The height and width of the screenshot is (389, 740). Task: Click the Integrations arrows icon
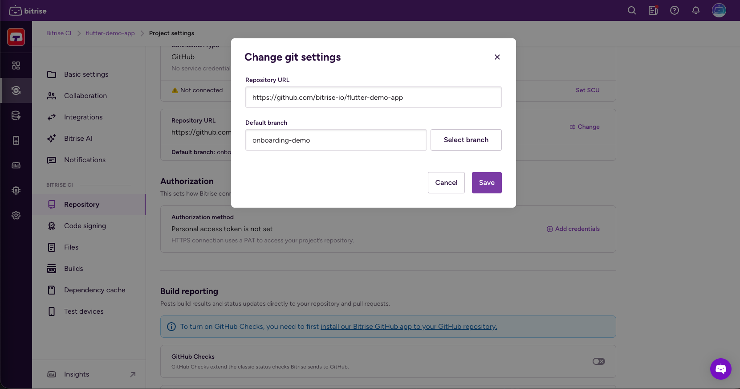tap(52, 117)
